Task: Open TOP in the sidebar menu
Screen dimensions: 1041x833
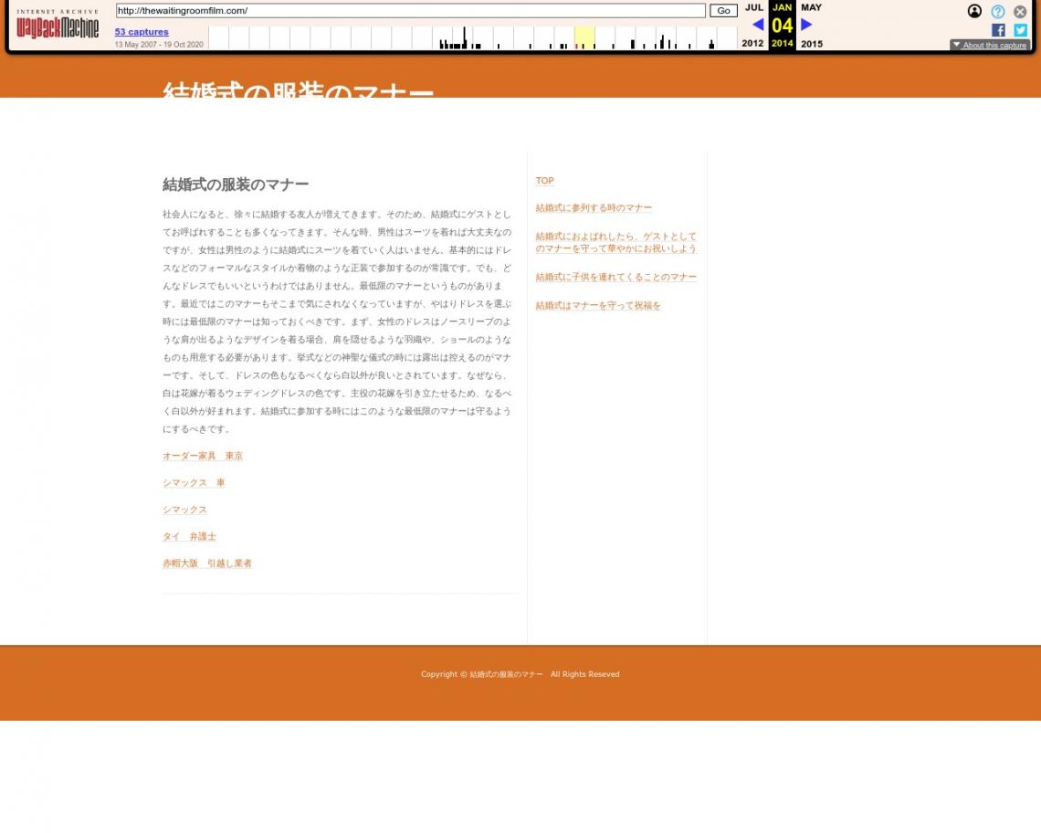Action: tap(544, 181)
